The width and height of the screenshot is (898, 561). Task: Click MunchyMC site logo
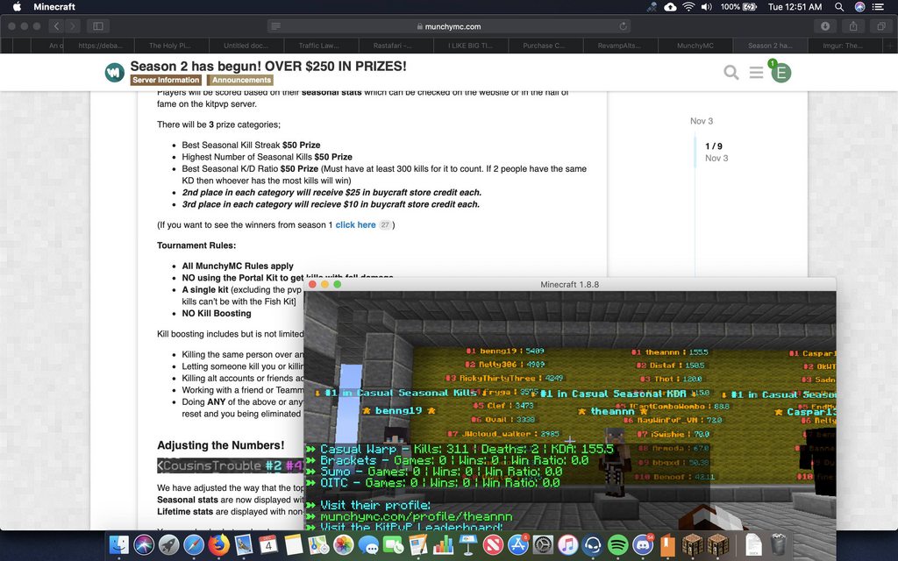(115, 72)
